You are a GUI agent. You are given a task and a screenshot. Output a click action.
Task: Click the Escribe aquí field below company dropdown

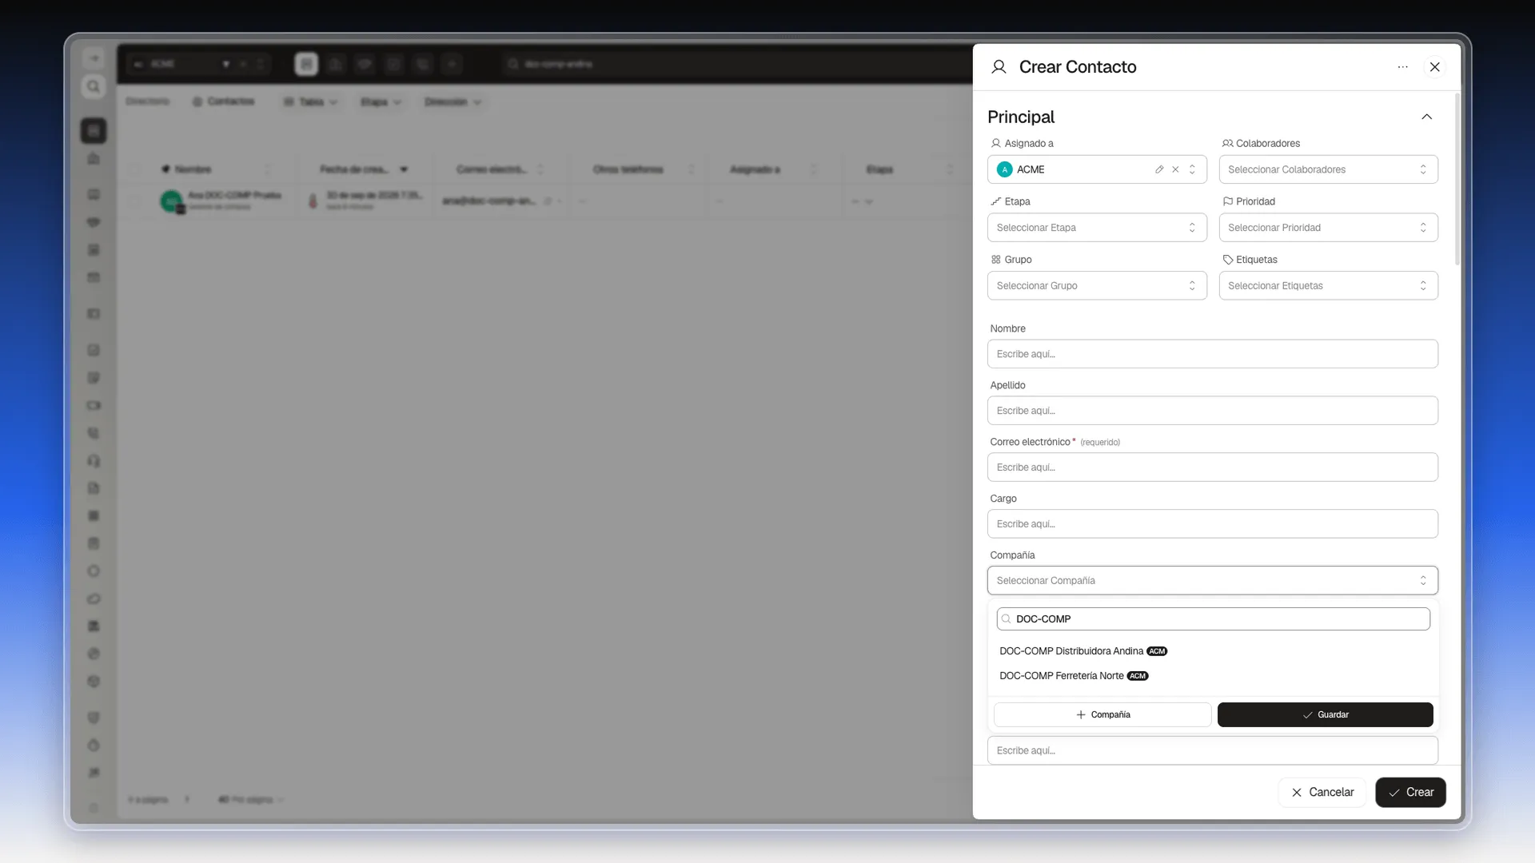1212,750
